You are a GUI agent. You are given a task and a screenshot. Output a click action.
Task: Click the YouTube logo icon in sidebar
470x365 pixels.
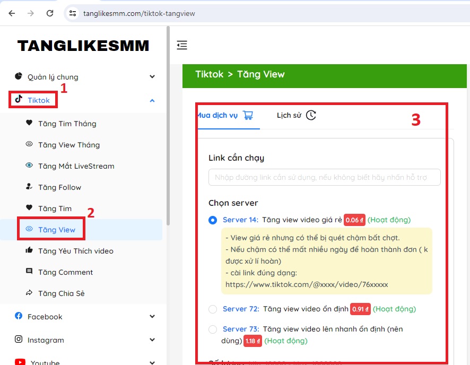click(20, 362)
